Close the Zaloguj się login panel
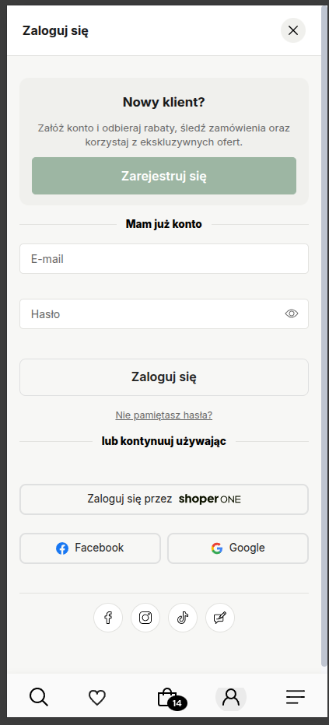This screenshot has width=329, height=725. coord(293,30)
